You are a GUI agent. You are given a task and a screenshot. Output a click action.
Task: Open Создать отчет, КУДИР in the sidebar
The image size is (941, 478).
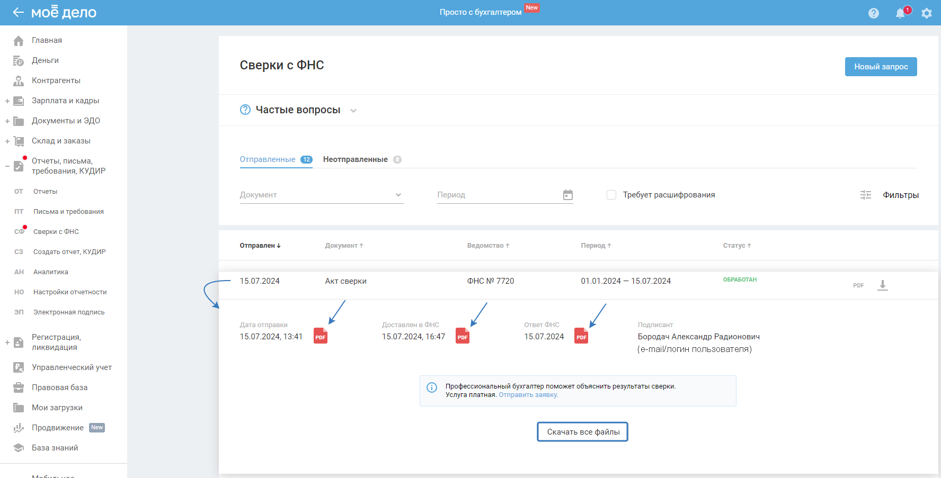[69, 252]
